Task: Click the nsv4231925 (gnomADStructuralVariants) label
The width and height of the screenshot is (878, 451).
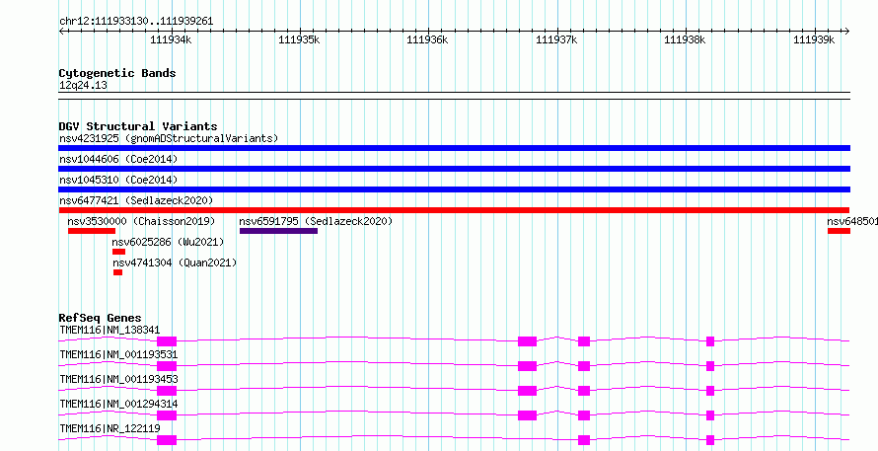Action: [x=169, y=138]
